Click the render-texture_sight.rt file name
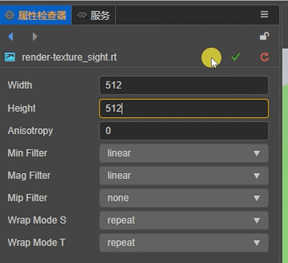This screenshot has width=288, height=263. [69, 57]
